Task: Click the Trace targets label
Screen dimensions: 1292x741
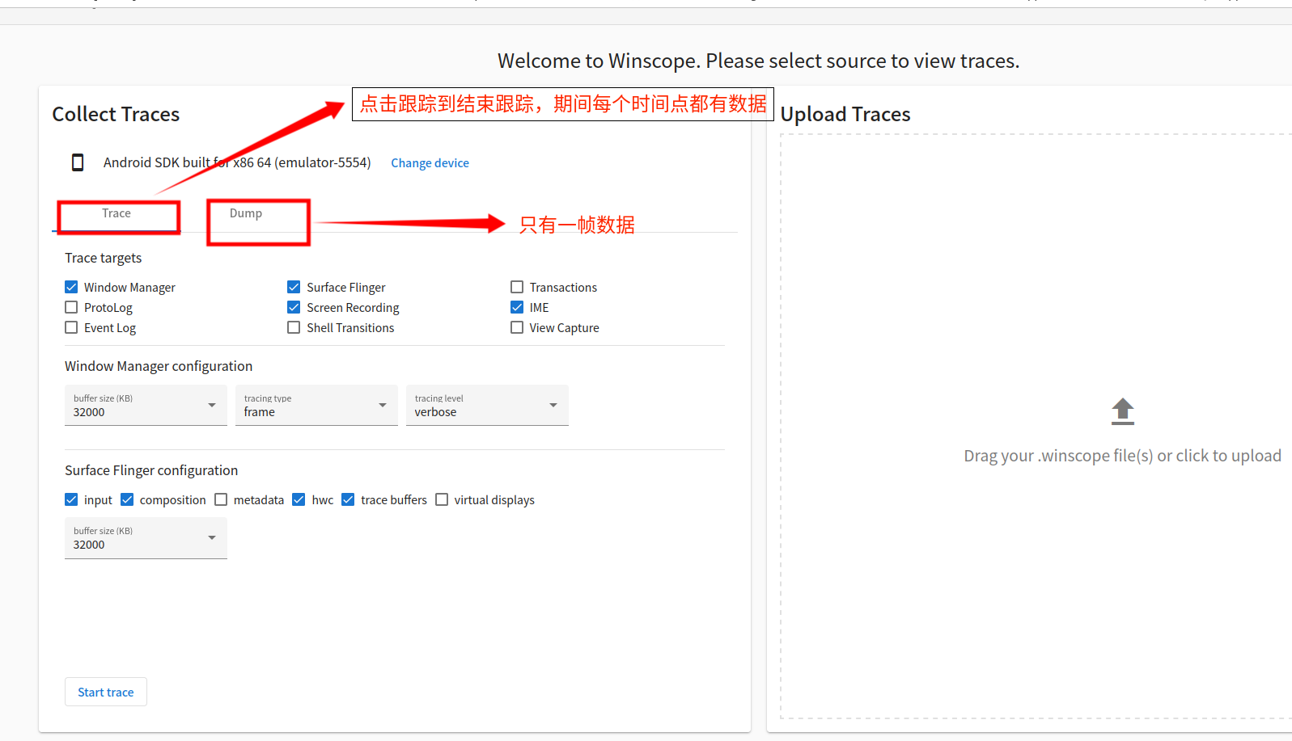Action: coord(103,258)
